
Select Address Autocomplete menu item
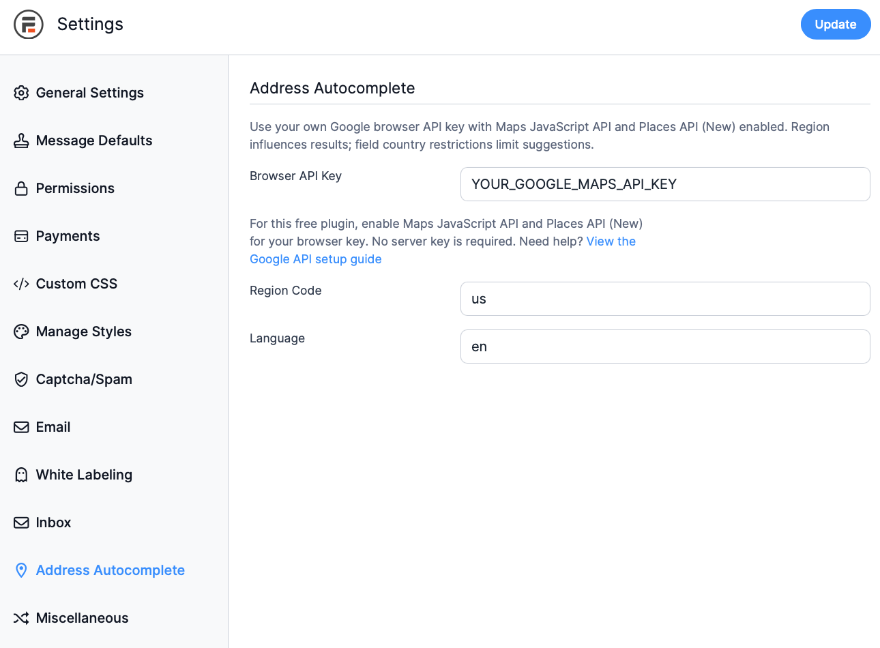[111, 570]
